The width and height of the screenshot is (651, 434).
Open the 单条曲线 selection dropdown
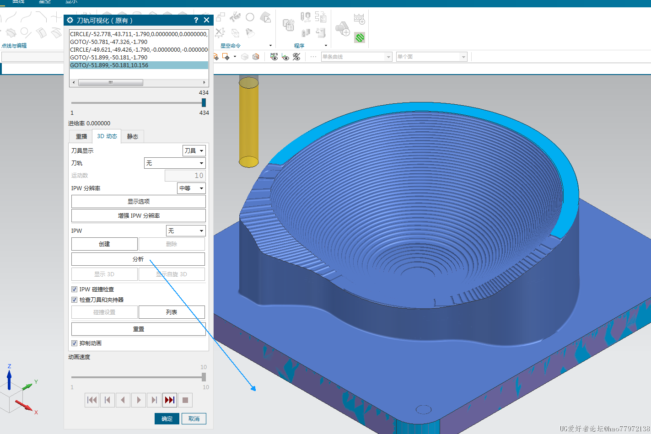click(357, 57)
